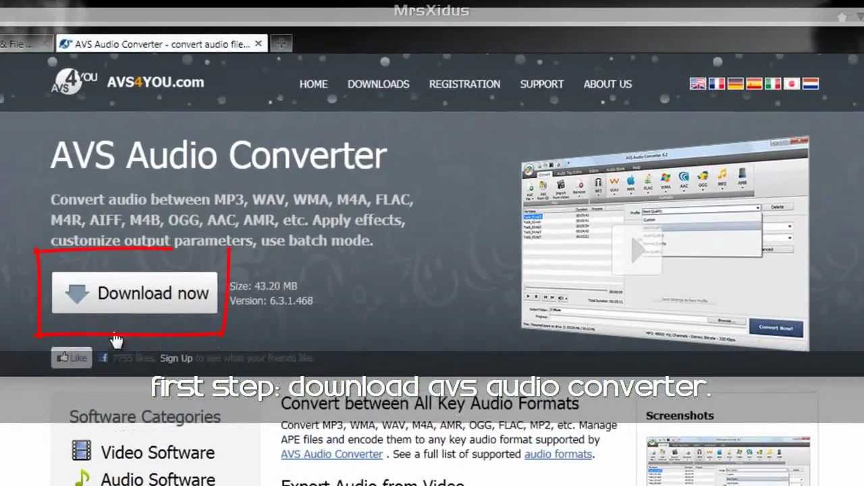Open the Screenshots thumbnail image

[728, 461]
